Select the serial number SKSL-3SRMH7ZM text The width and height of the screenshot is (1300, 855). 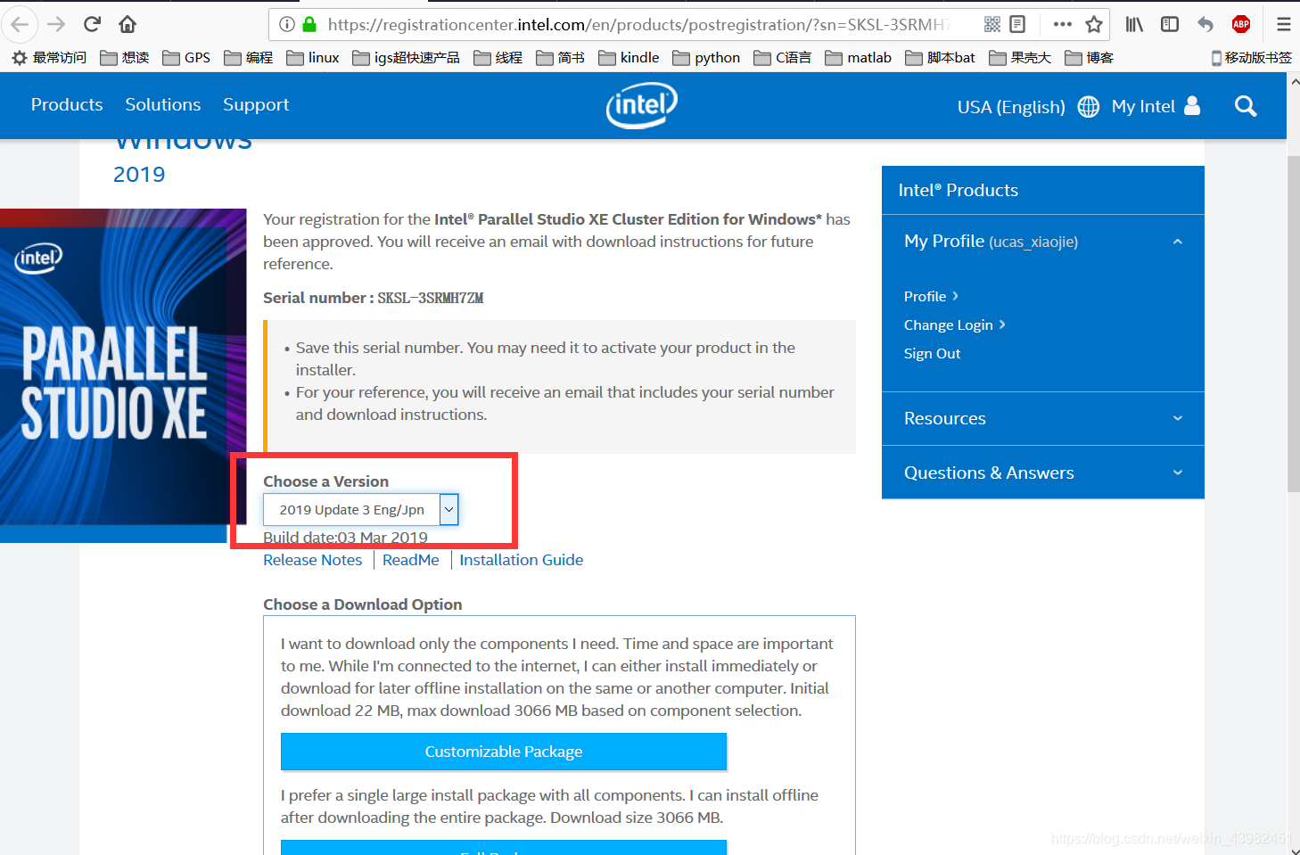click(431, 298)
